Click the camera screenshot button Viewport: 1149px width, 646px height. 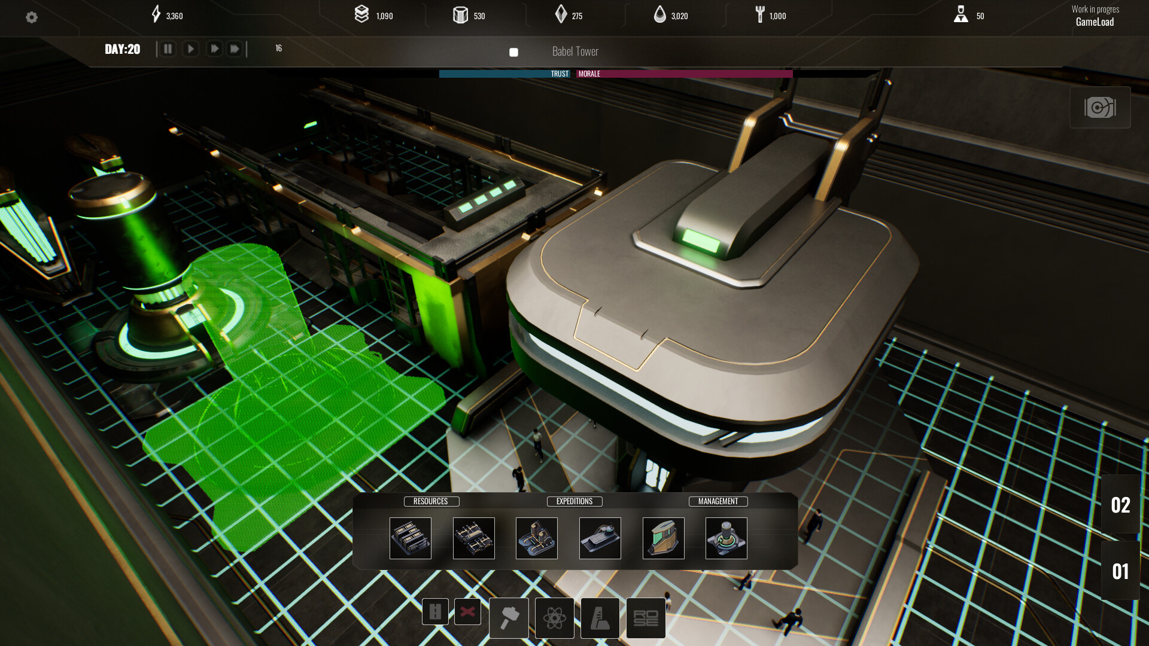pos(1100,108)
